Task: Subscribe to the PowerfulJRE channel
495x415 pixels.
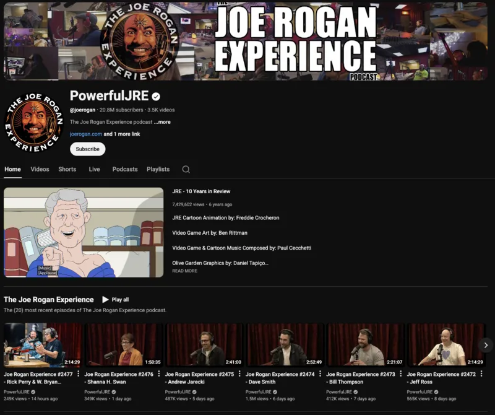Action: pos(86,149)
